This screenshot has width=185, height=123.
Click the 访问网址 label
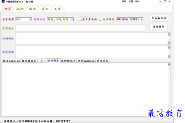click(x=8, y=39)
